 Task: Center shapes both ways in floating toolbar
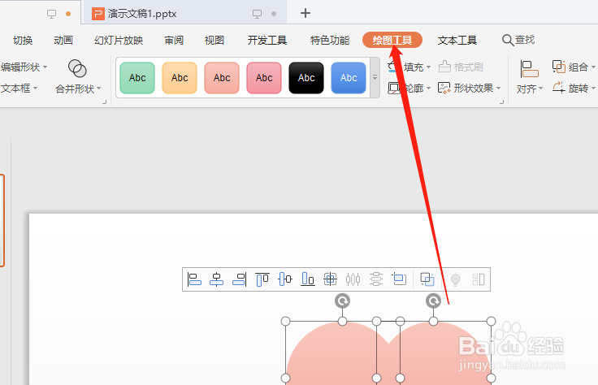pos(330,279)
